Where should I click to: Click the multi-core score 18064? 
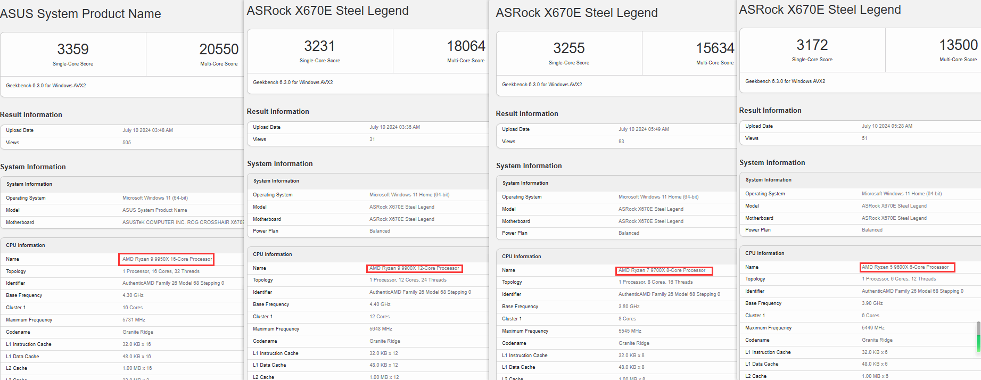(x=466, y=46)
